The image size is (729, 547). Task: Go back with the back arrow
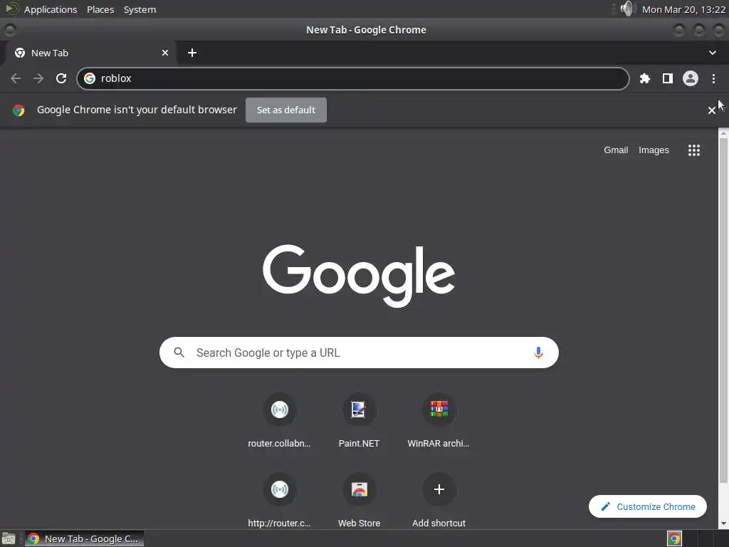[x=16, y=78]
